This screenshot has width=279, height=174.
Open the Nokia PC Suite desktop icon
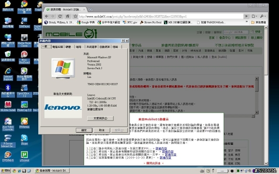click(x=24, y=74)
